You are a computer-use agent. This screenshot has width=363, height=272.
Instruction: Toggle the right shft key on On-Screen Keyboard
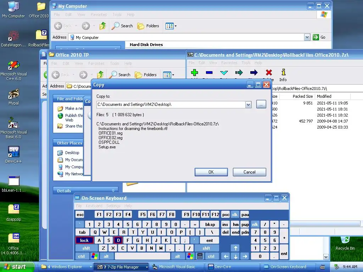click(x=206, y=248)
